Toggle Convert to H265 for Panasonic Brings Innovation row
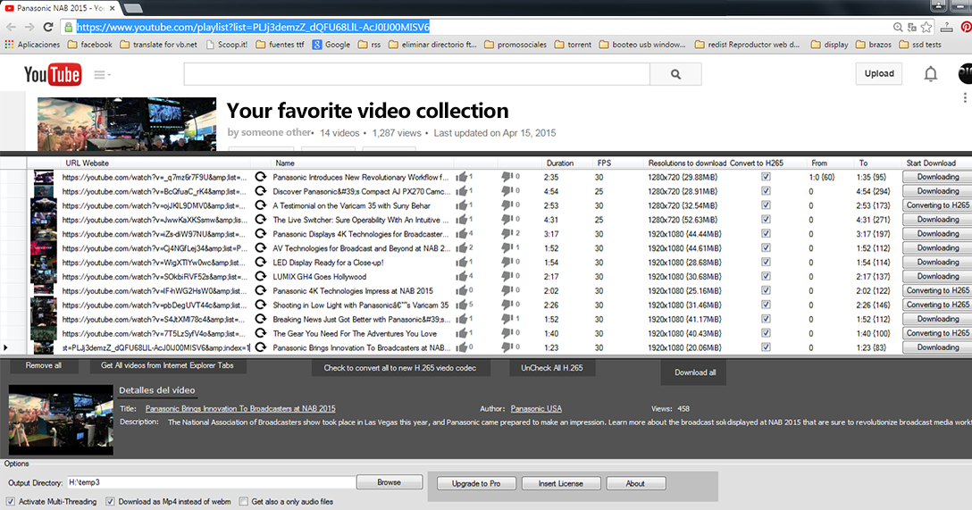Viewport: 972px width, 510px height. click(x=766, y=347)
